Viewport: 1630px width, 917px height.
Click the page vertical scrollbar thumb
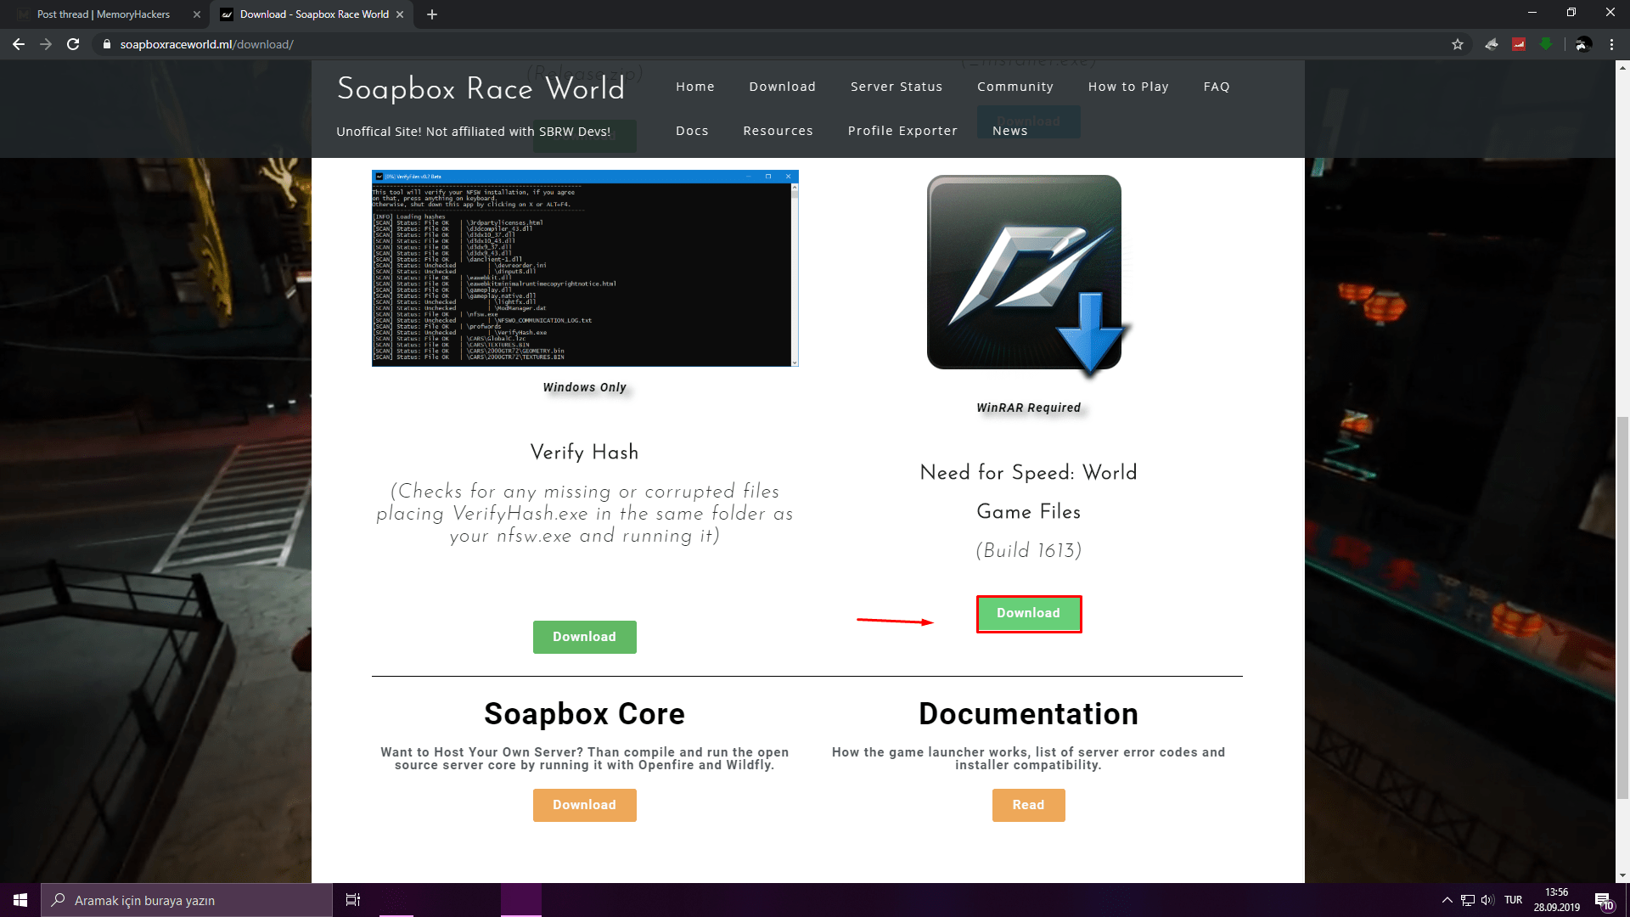1622,607
